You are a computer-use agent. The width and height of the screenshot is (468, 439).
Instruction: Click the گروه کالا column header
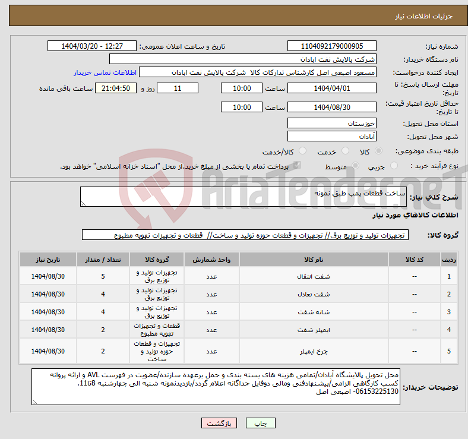157,260
